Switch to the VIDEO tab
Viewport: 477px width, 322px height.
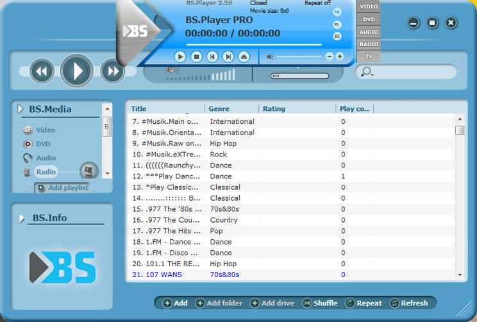tap(369, 6)
